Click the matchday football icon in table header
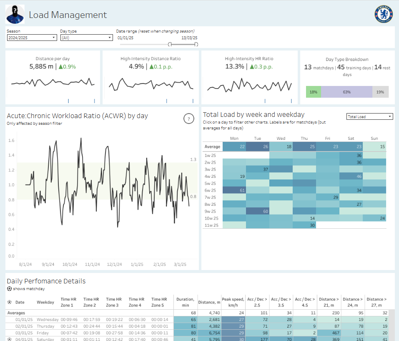Viewport: 399px width, 341px height. point(10,302)
